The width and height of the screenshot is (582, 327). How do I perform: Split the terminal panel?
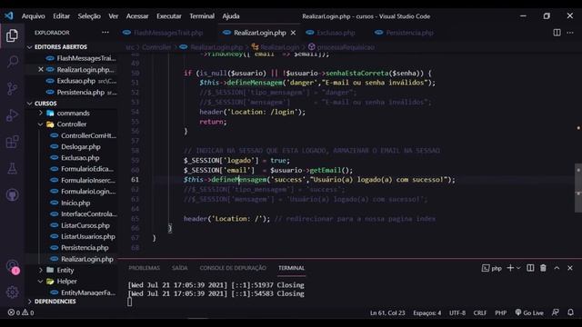point(530,268)
